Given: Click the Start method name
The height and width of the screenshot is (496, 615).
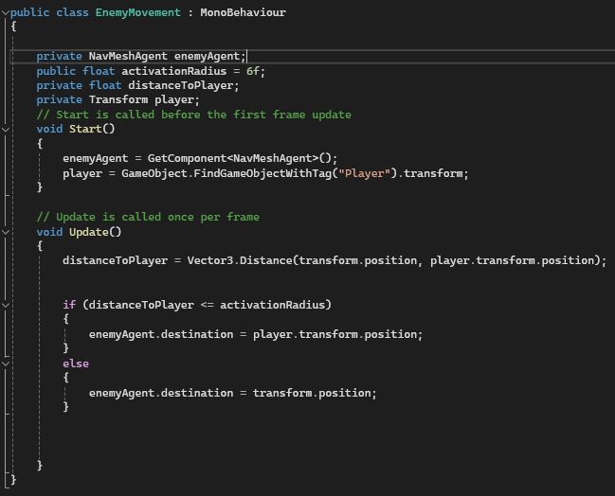Looking at the screenshot, I should 85,130.
